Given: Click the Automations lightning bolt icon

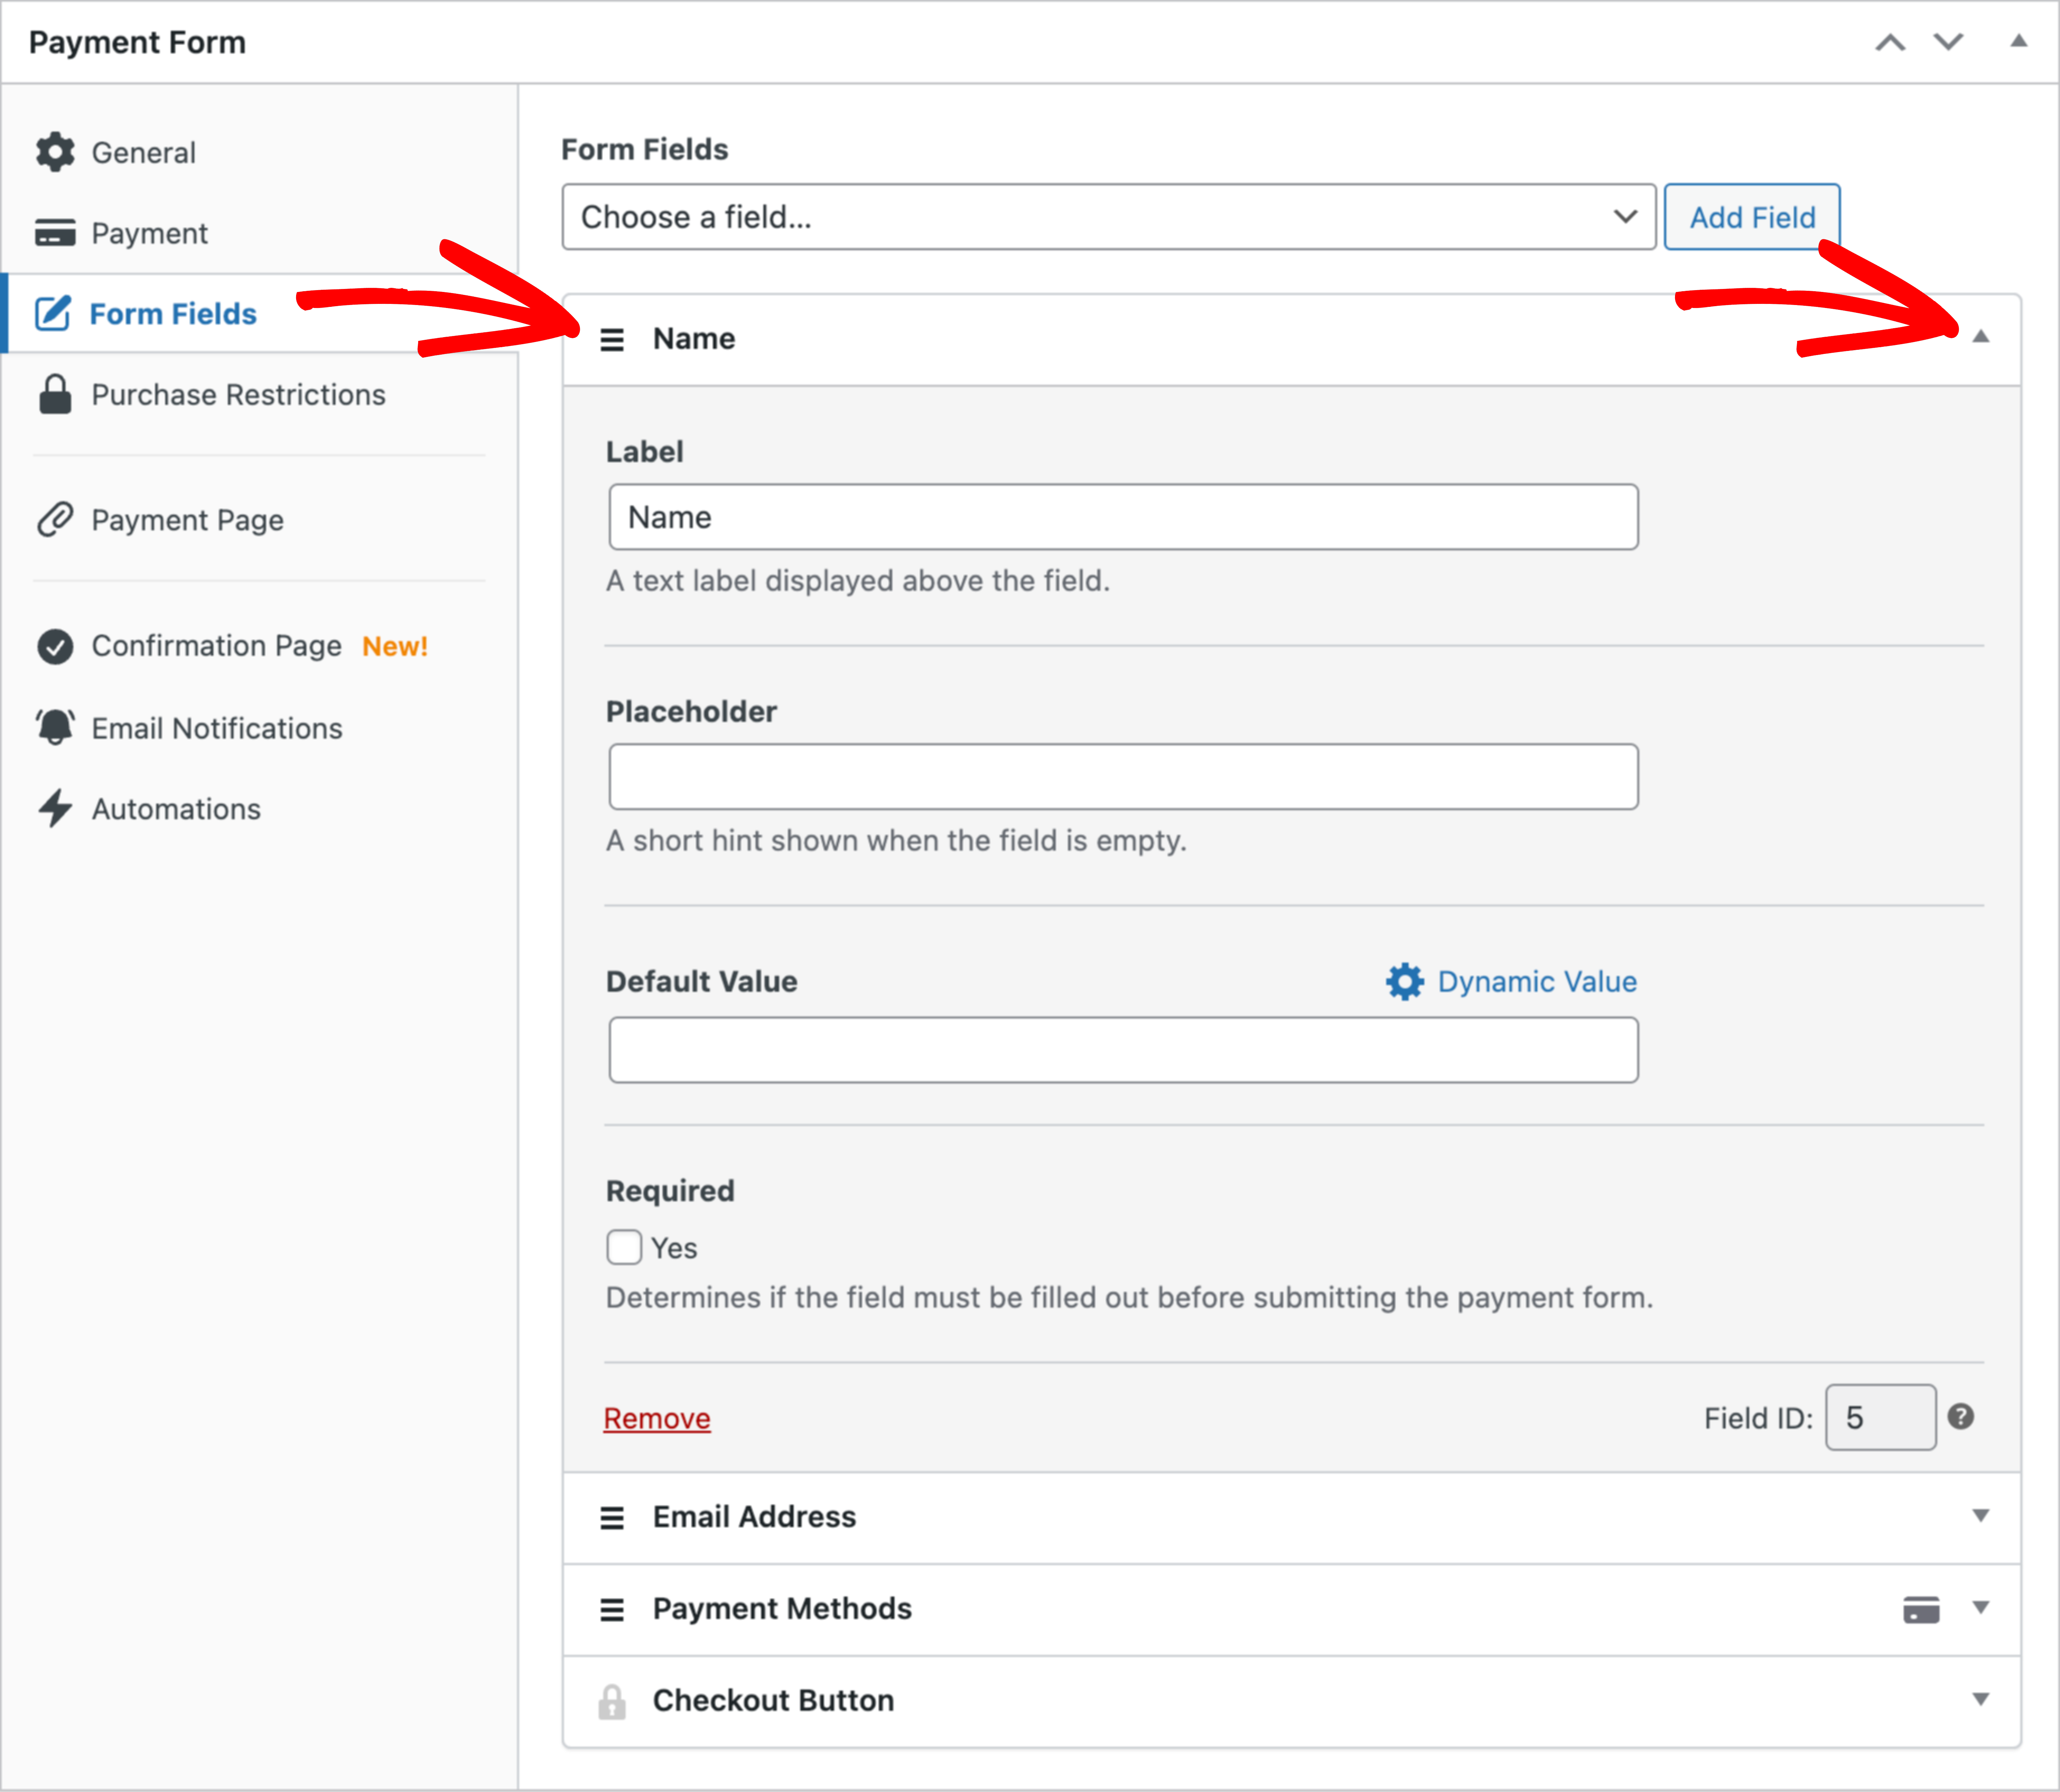Looking at the screenshot, I should [x=55, y=808].
